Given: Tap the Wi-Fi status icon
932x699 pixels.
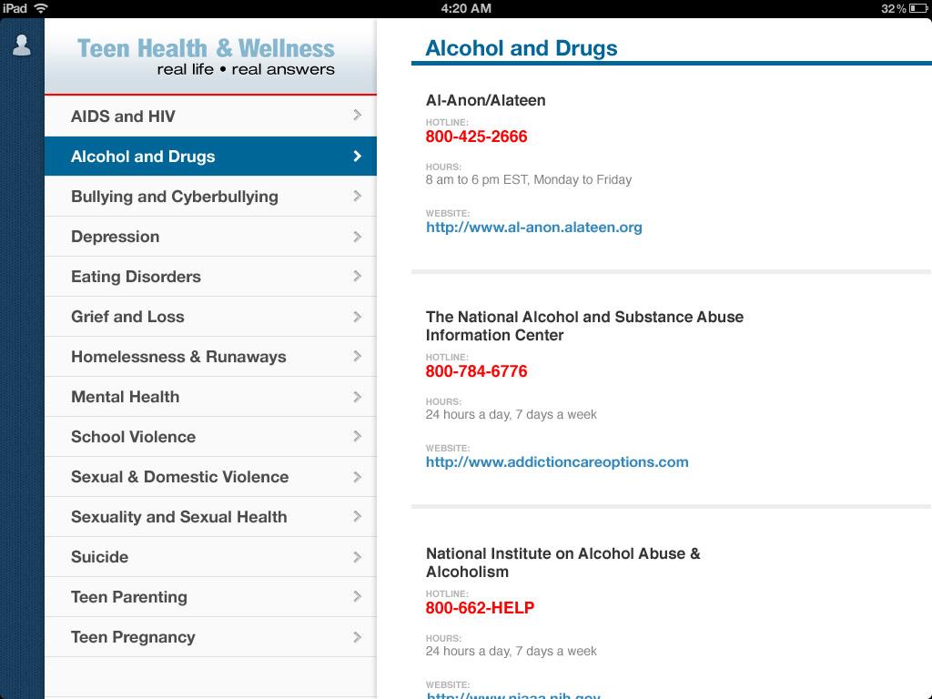Looking at the screenshot, I should (x=41, y=8).
